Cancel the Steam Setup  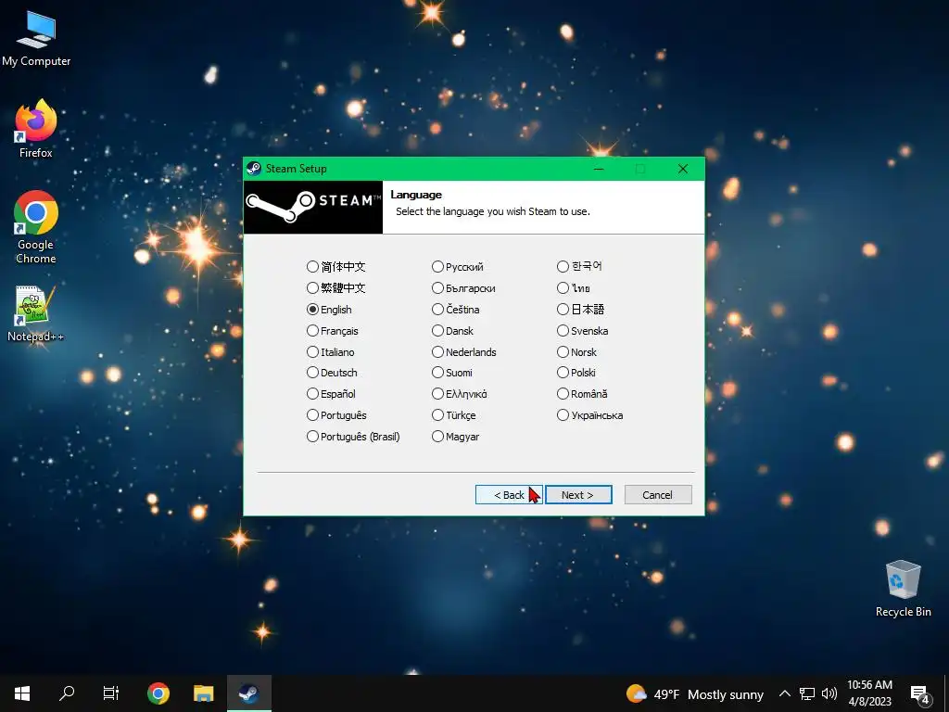(x=657, y=495)
